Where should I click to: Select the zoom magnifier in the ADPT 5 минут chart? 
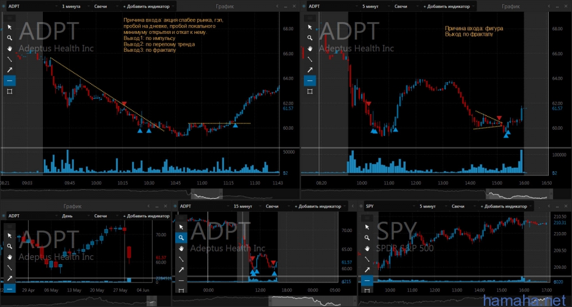[x=310, y=38]
